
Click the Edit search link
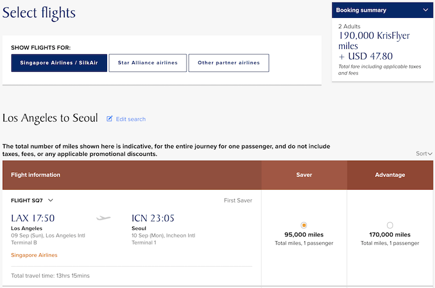click(x=130, y=119)
